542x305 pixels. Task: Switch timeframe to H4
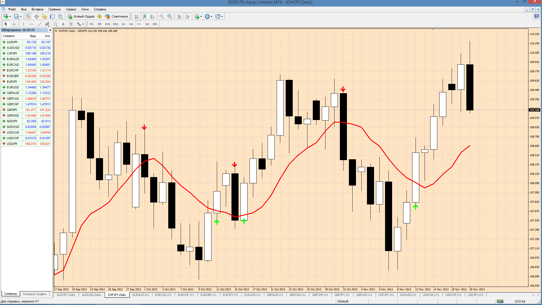pyautogui.click(x=131, y=24)
